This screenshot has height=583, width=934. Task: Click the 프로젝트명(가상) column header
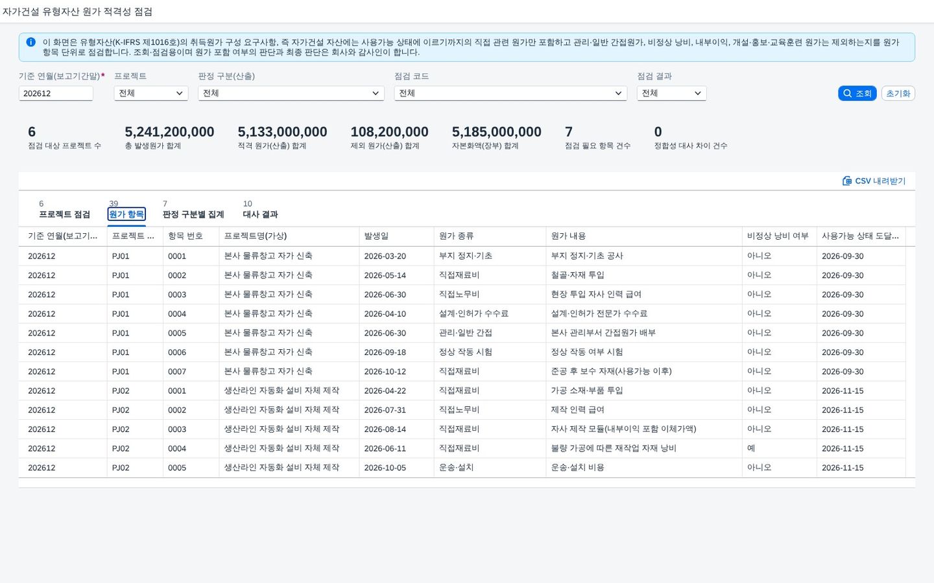[289, 236]
